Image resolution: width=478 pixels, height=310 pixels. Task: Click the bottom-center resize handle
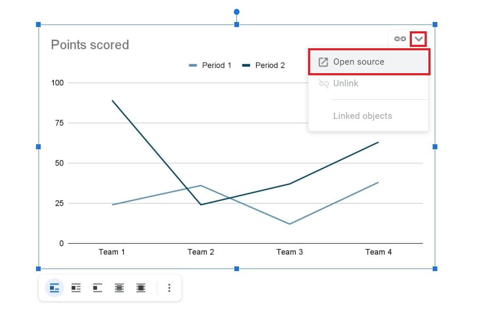[x=236, y=269]
